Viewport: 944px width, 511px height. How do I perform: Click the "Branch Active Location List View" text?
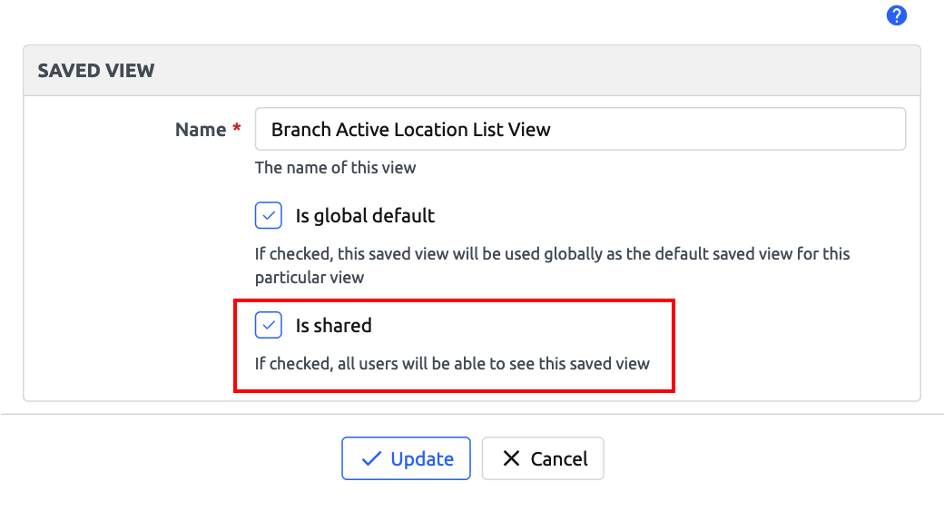pyautogui.click(x=411, y=130)
